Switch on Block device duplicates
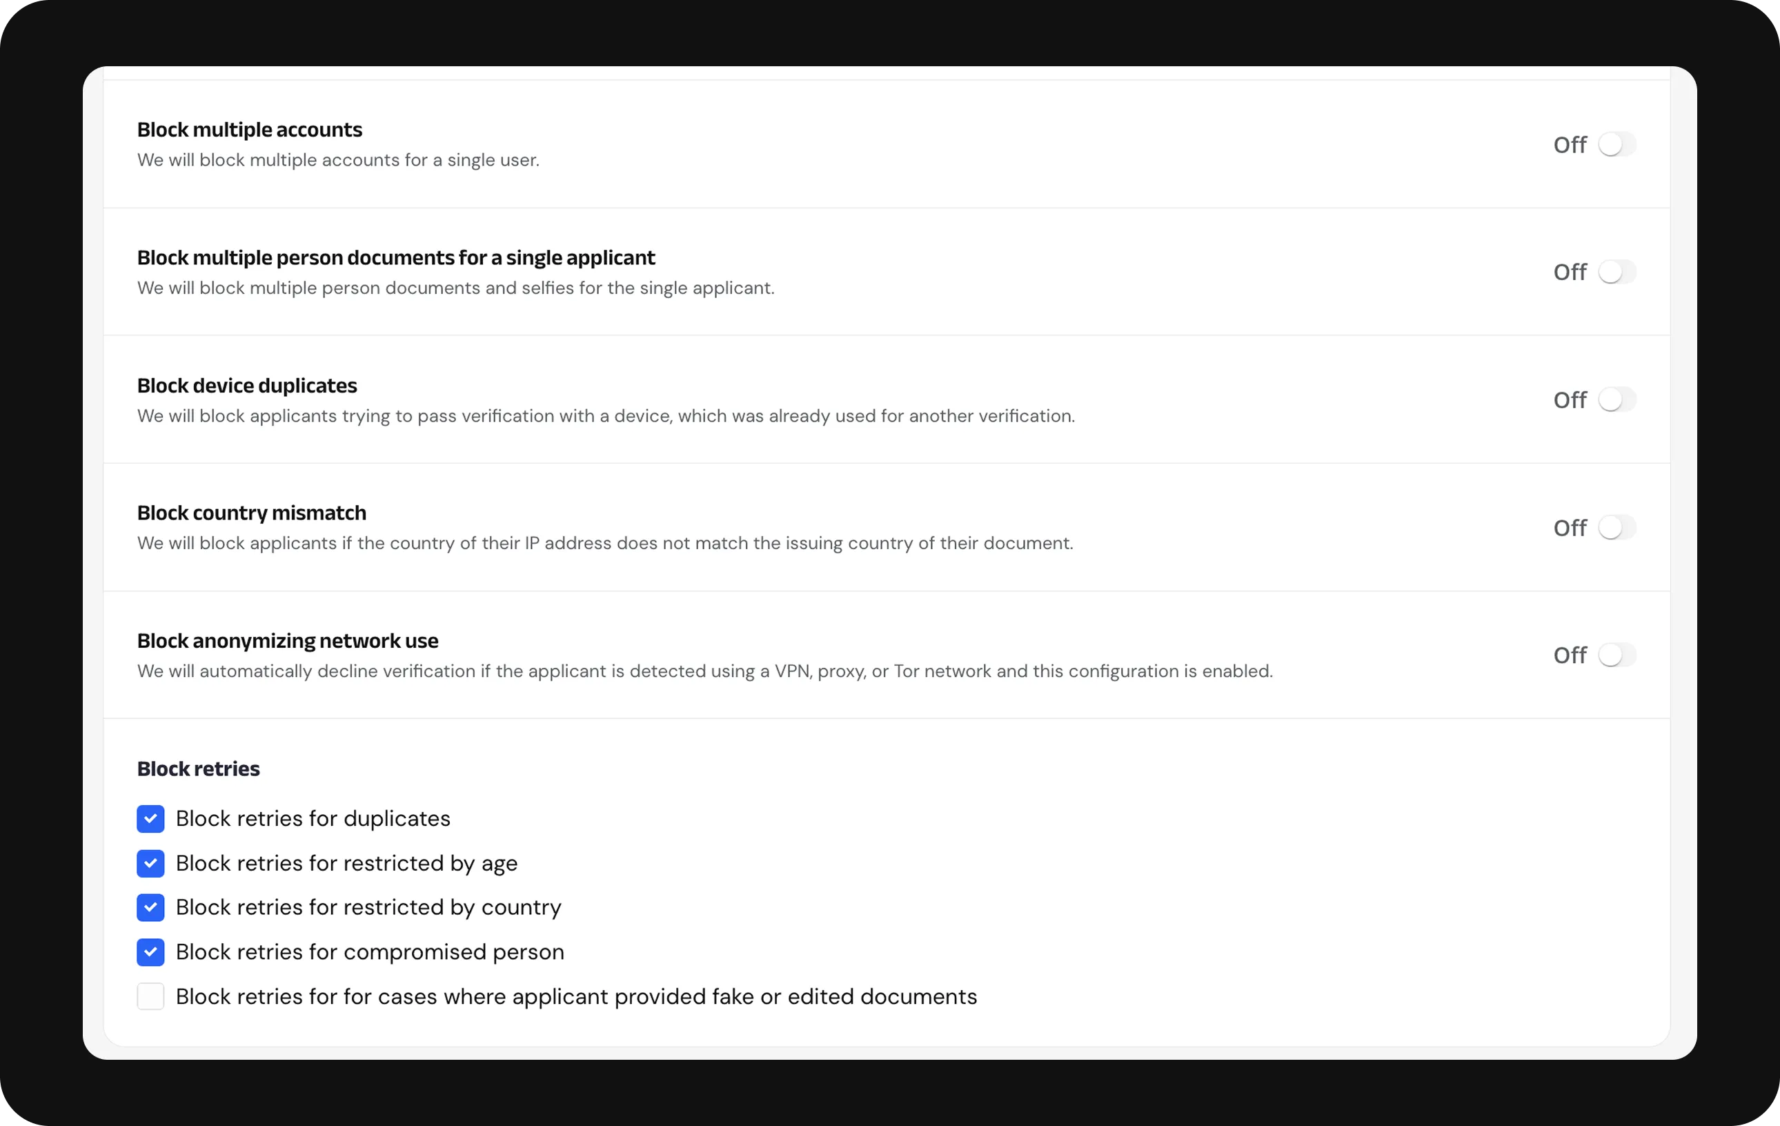 pos(1616,400)
